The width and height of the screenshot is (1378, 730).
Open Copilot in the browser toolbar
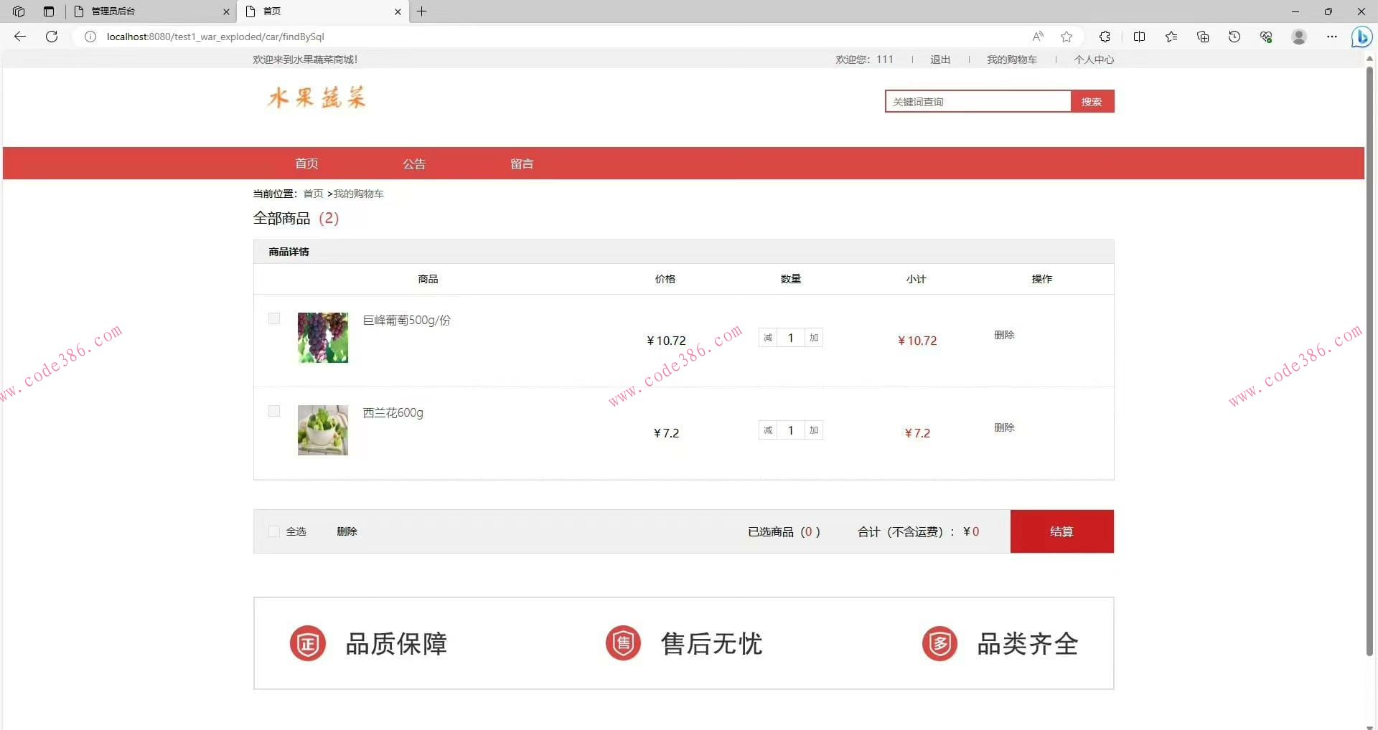(x=1361, y=37)
